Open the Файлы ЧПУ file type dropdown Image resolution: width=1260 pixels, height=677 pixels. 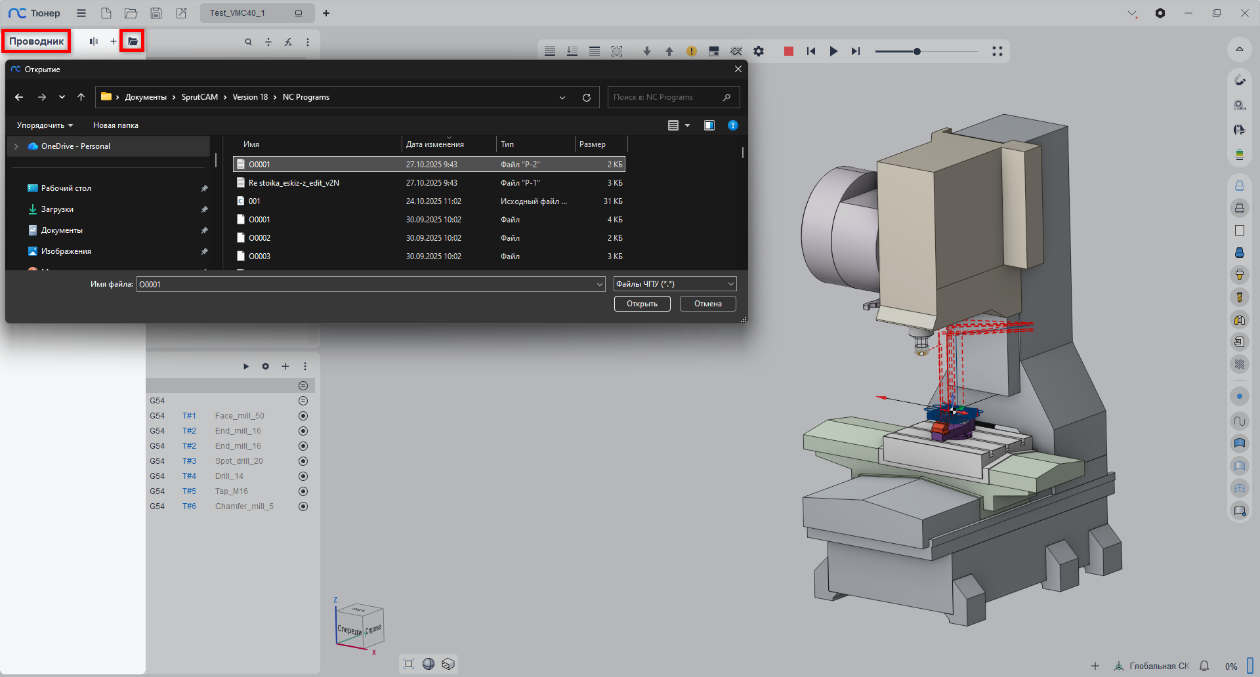[x=675, y=284]
